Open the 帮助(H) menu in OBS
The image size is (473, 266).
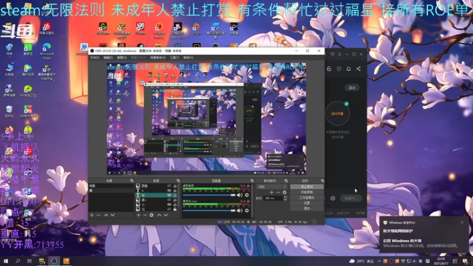pyautogui.click(x=188, y=57)
